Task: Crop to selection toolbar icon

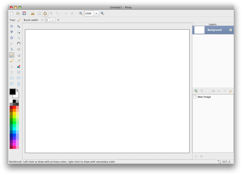Action: 51,13
